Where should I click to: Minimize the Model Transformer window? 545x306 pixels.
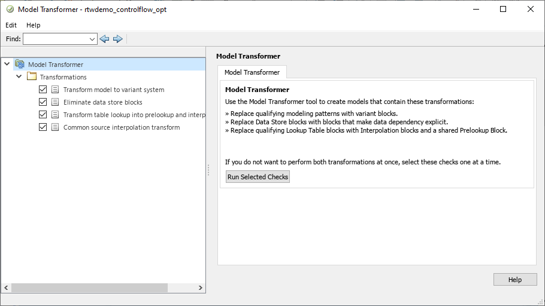pyautogui.click(x=476, y=9)
